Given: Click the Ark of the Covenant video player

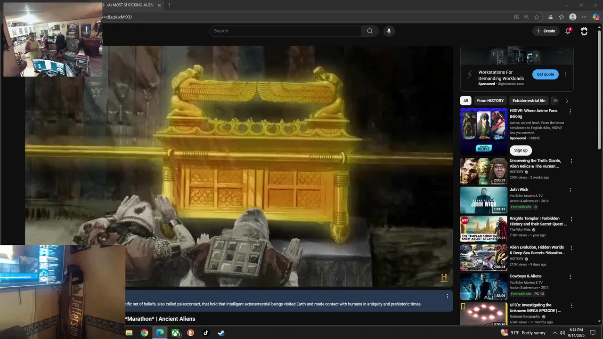Looking at the screenshot, I should [239, 166].
